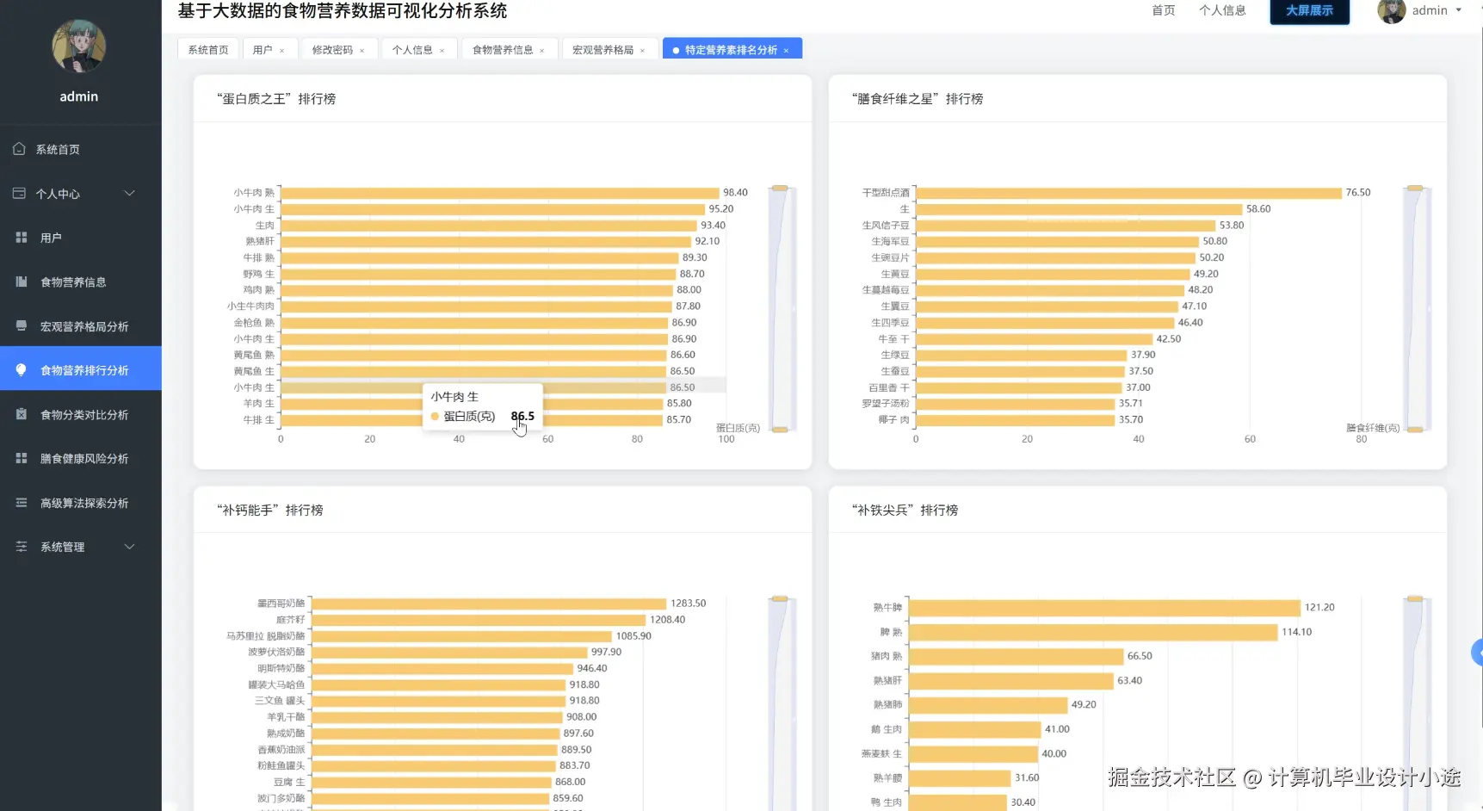Close the 修改密码 tab

(x=362, y=49)
